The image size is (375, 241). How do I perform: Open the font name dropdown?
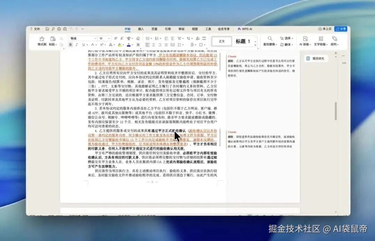pos(95,38)
